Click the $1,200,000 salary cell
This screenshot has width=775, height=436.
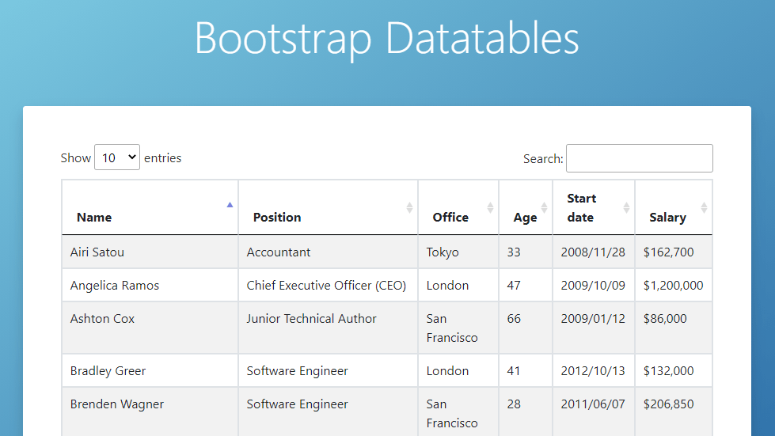click(x=673, y=286)
